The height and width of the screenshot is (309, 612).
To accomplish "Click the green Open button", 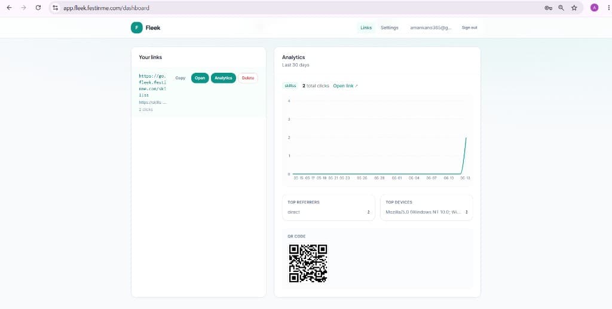I will (x=200, y=78).
